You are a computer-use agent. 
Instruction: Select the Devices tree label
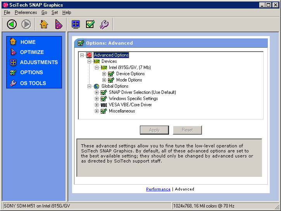point(109,61)
